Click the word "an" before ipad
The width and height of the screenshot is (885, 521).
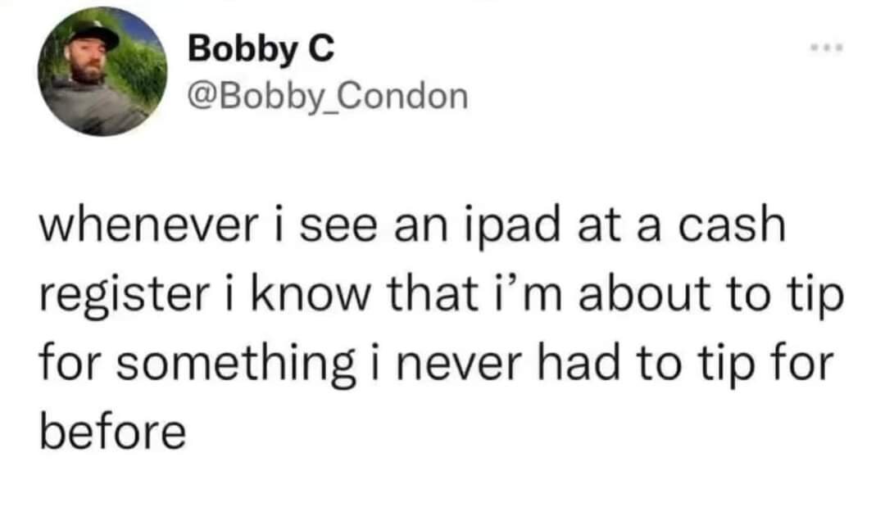click(x=383, y=228)
